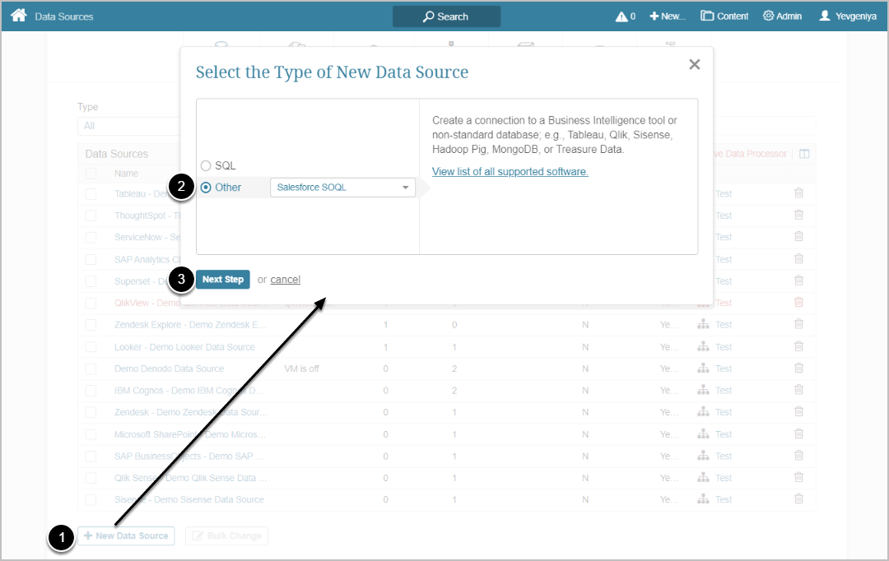Select the SQL radio button
This screenshot has width=889, height=561.
[x=206, y=165]
